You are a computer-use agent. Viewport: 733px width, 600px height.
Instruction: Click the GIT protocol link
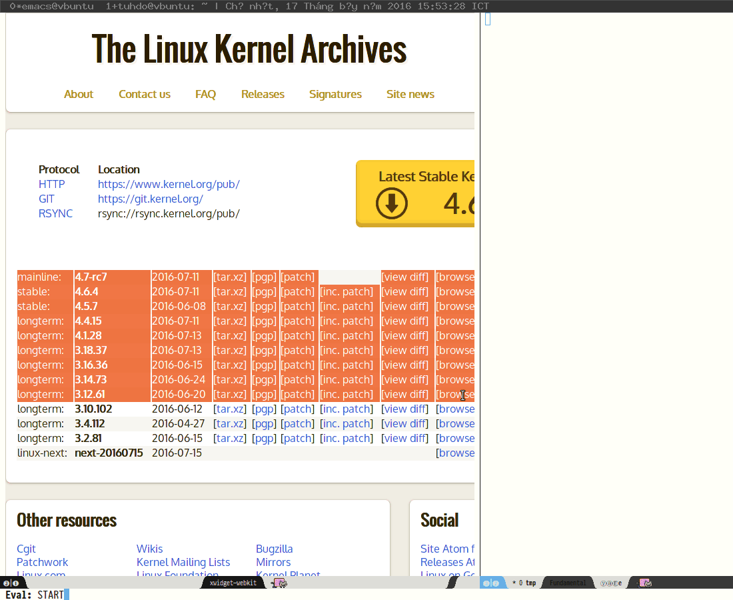tap(46, 199)
